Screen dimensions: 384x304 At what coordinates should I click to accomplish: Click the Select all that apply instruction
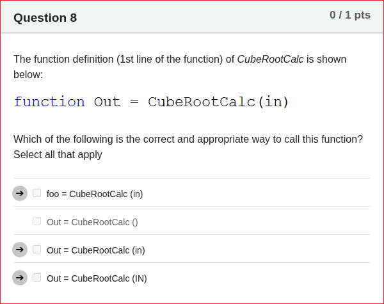[x=58, y=154]
